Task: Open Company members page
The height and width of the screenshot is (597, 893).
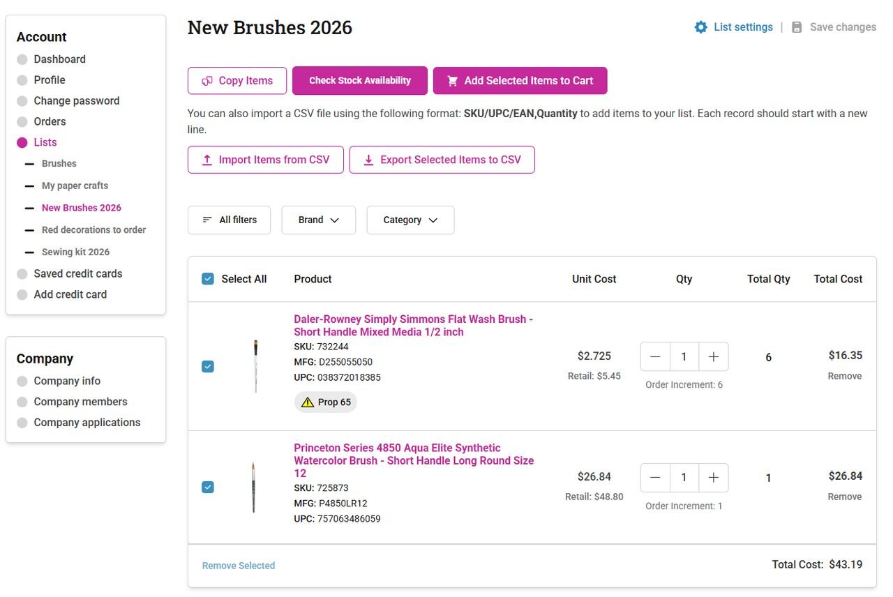Action: point(80,402)
